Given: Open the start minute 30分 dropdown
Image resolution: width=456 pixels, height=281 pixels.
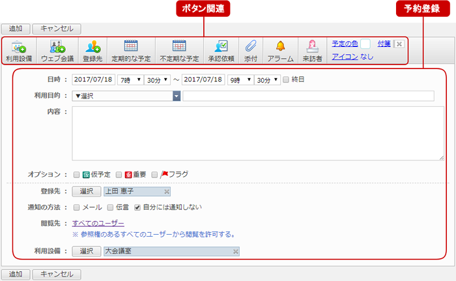Looking at the screenshot, I should click(x=158, y=80).
